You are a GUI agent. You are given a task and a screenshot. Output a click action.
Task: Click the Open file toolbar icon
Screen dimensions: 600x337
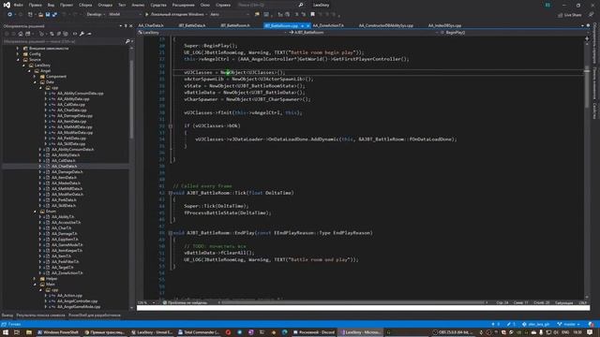40,15
